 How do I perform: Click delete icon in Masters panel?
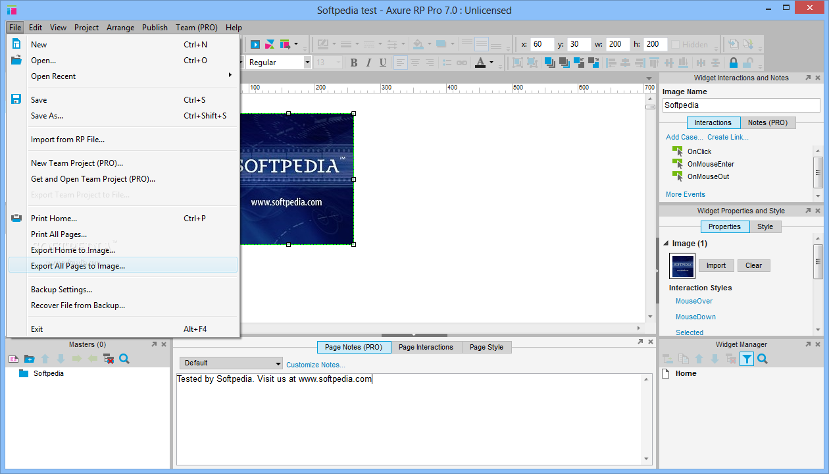coord(109,359)
